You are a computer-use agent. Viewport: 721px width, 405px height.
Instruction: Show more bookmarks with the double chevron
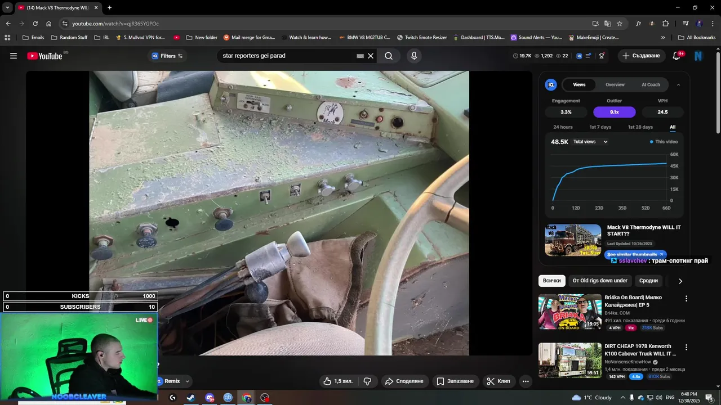click(663, 38)
